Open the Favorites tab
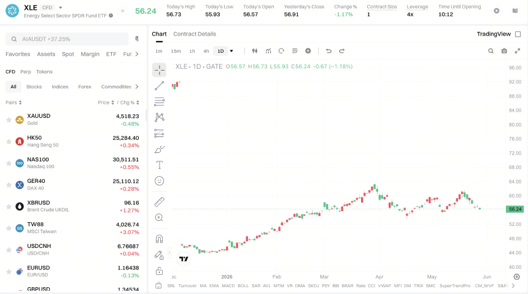Image resolution: width=528 pixels, height=294 pixels. tap(18, 54)
